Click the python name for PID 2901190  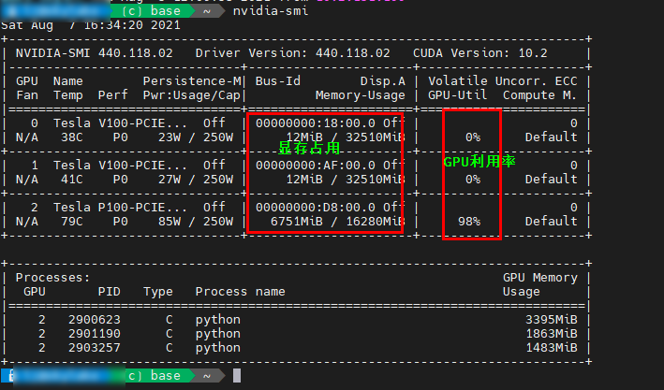217,334
